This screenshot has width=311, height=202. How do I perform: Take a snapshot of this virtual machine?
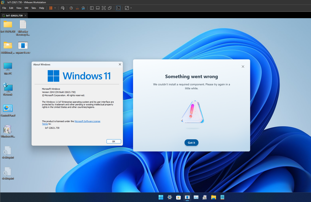[71, 8]
